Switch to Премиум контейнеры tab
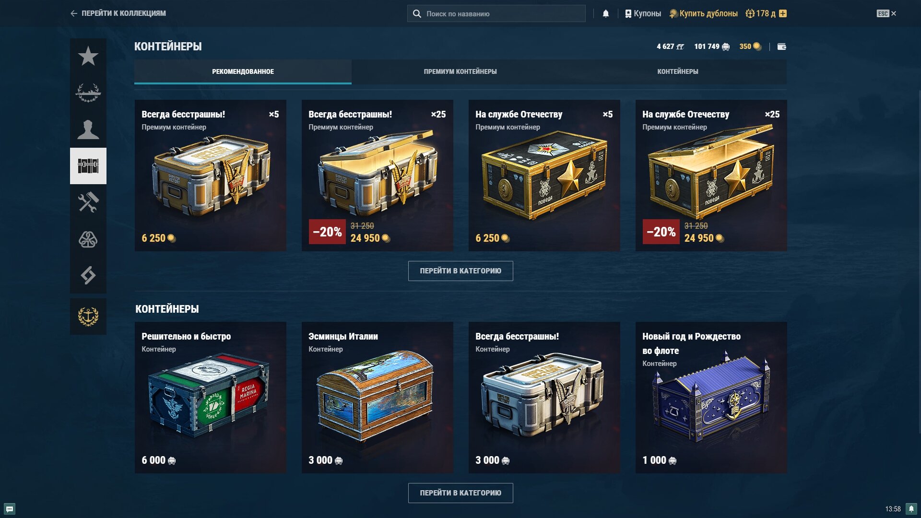This screenshot has width=921, height=518. 460,71
